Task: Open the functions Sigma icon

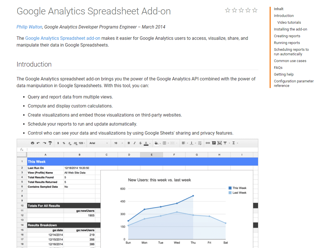Action: click(x=234, y=143)
